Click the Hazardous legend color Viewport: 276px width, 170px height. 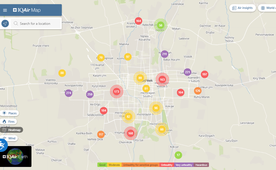pos(201,165)
